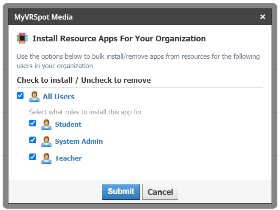Click the System Admin person icon

(46, 141)
